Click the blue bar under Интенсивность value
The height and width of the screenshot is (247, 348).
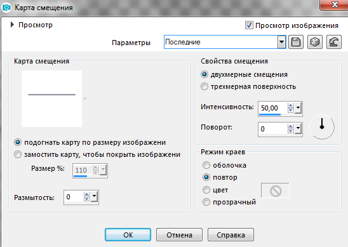270,114
